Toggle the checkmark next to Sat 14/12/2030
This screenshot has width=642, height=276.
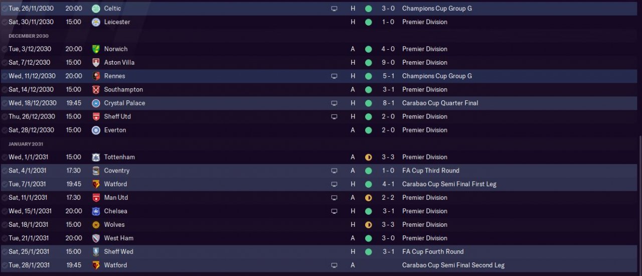(x=5, y=90)
